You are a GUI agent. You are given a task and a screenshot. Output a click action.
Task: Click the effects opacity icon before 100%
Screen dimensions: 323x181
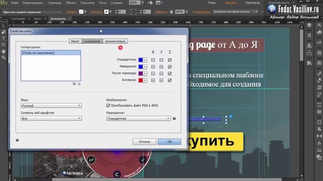tap(172, 12)
